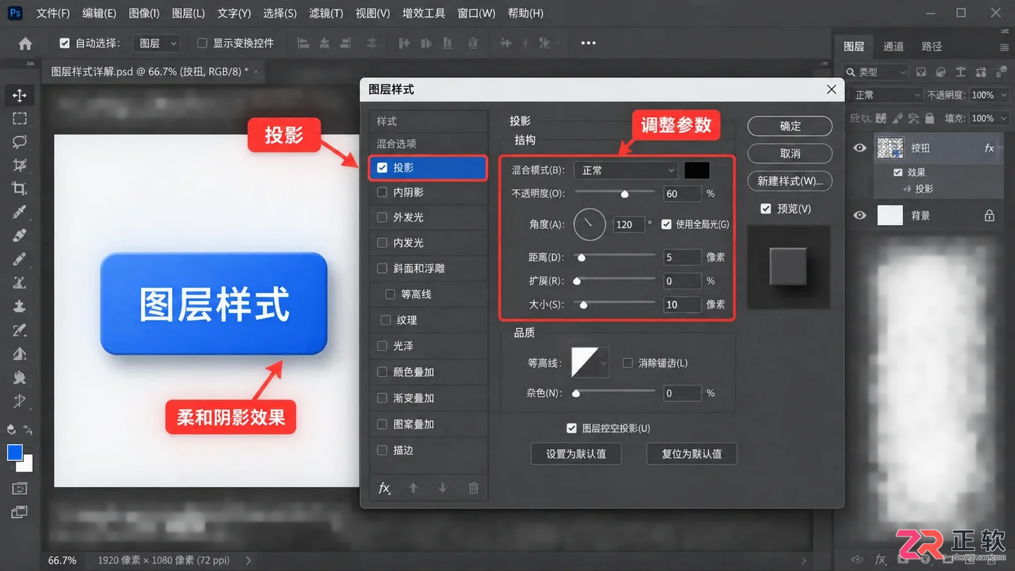The height and width of the screenshot is (571, 1015).
Task: Click the three-dots more options icon
Action: [x=589, y=43]
